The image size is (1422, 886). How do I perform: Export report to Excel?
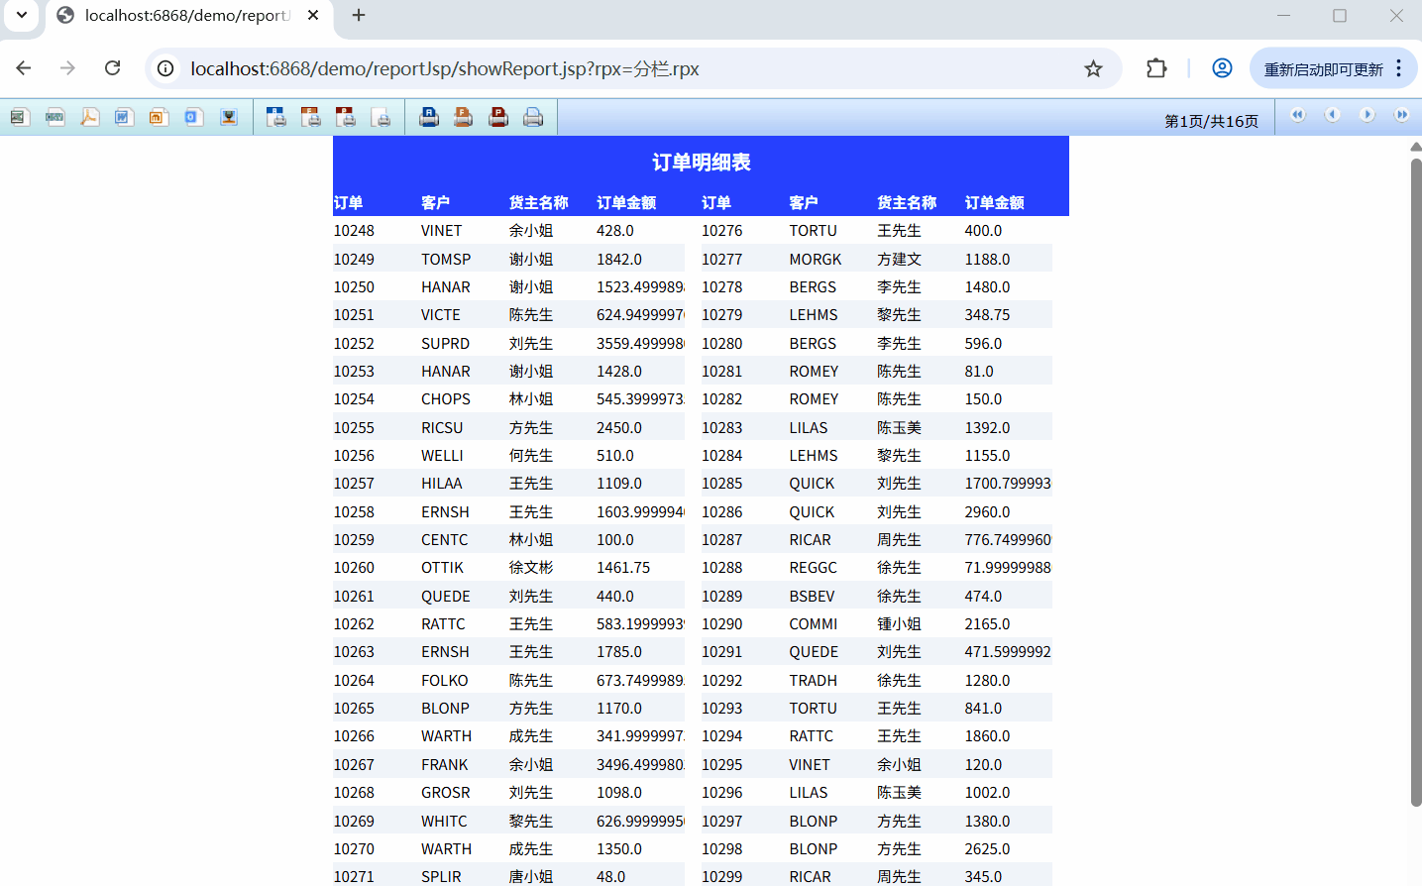19,117
